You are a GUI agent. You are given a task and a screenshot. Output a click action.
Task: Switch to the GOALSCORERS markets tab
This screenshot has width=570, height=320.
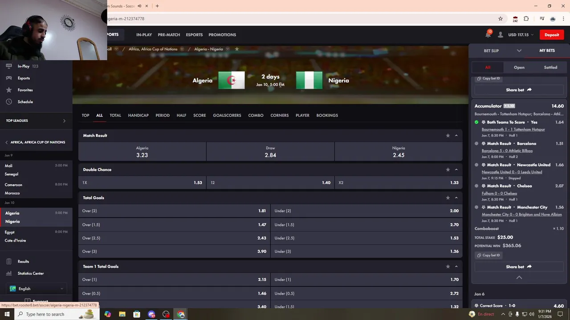[x=227, y=115]
